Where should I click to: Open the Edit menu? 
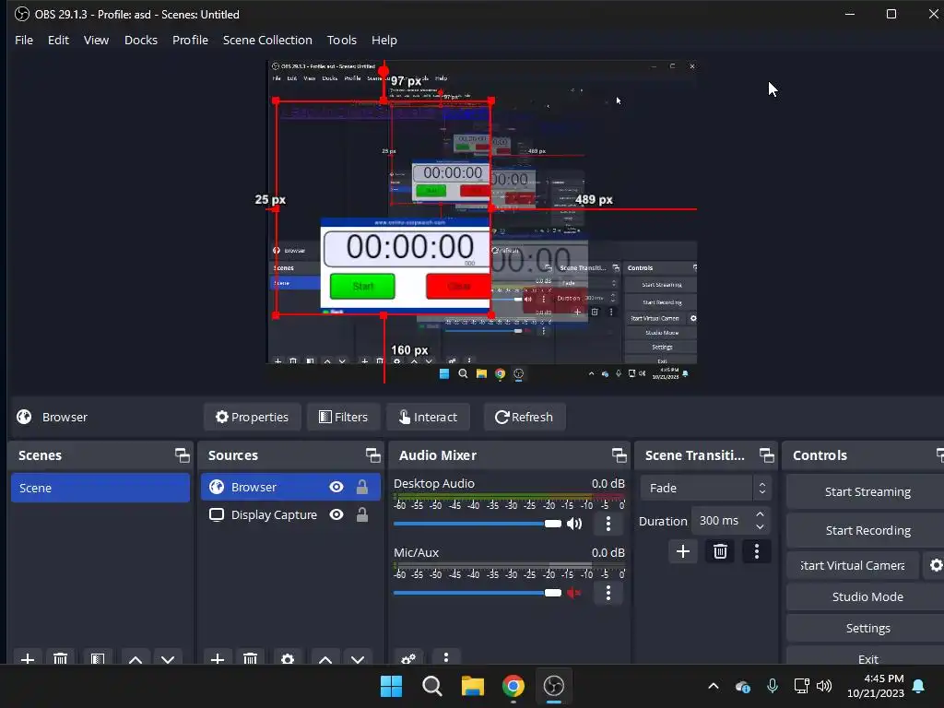pos(58,40)
